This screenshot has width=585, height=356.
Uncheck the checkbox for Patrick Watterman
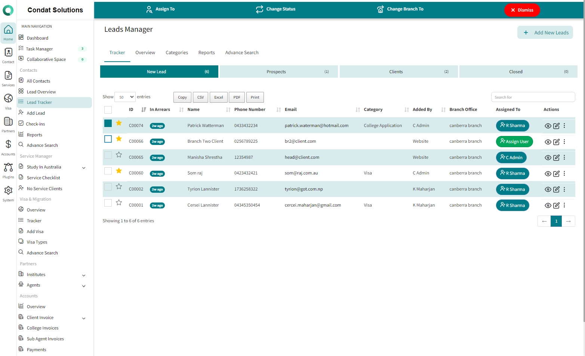click(x=108, y=123)
